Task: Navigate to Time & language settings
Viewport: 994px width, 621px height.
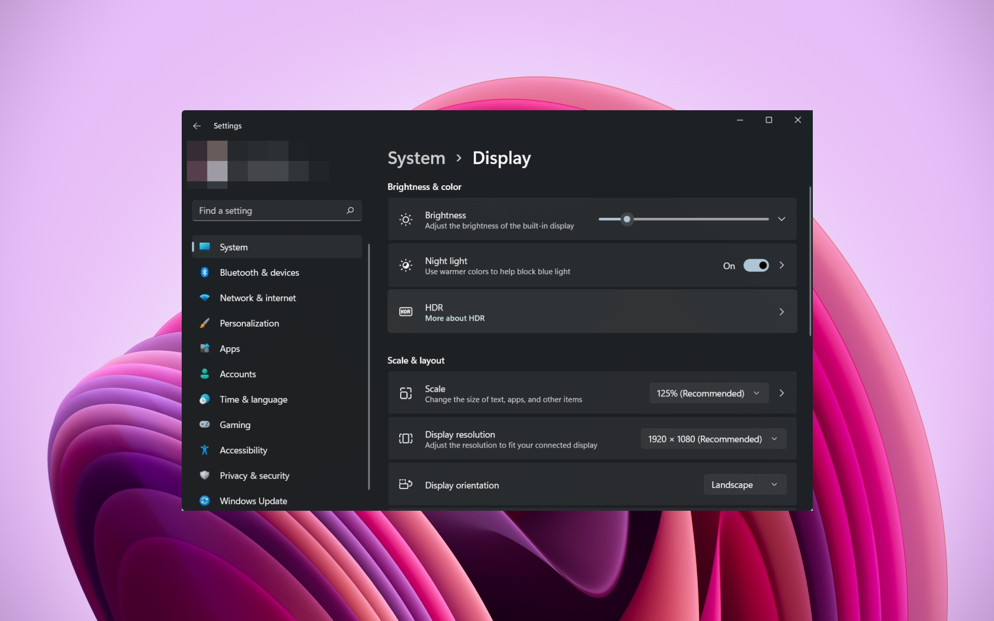Action: coord(253,399)
